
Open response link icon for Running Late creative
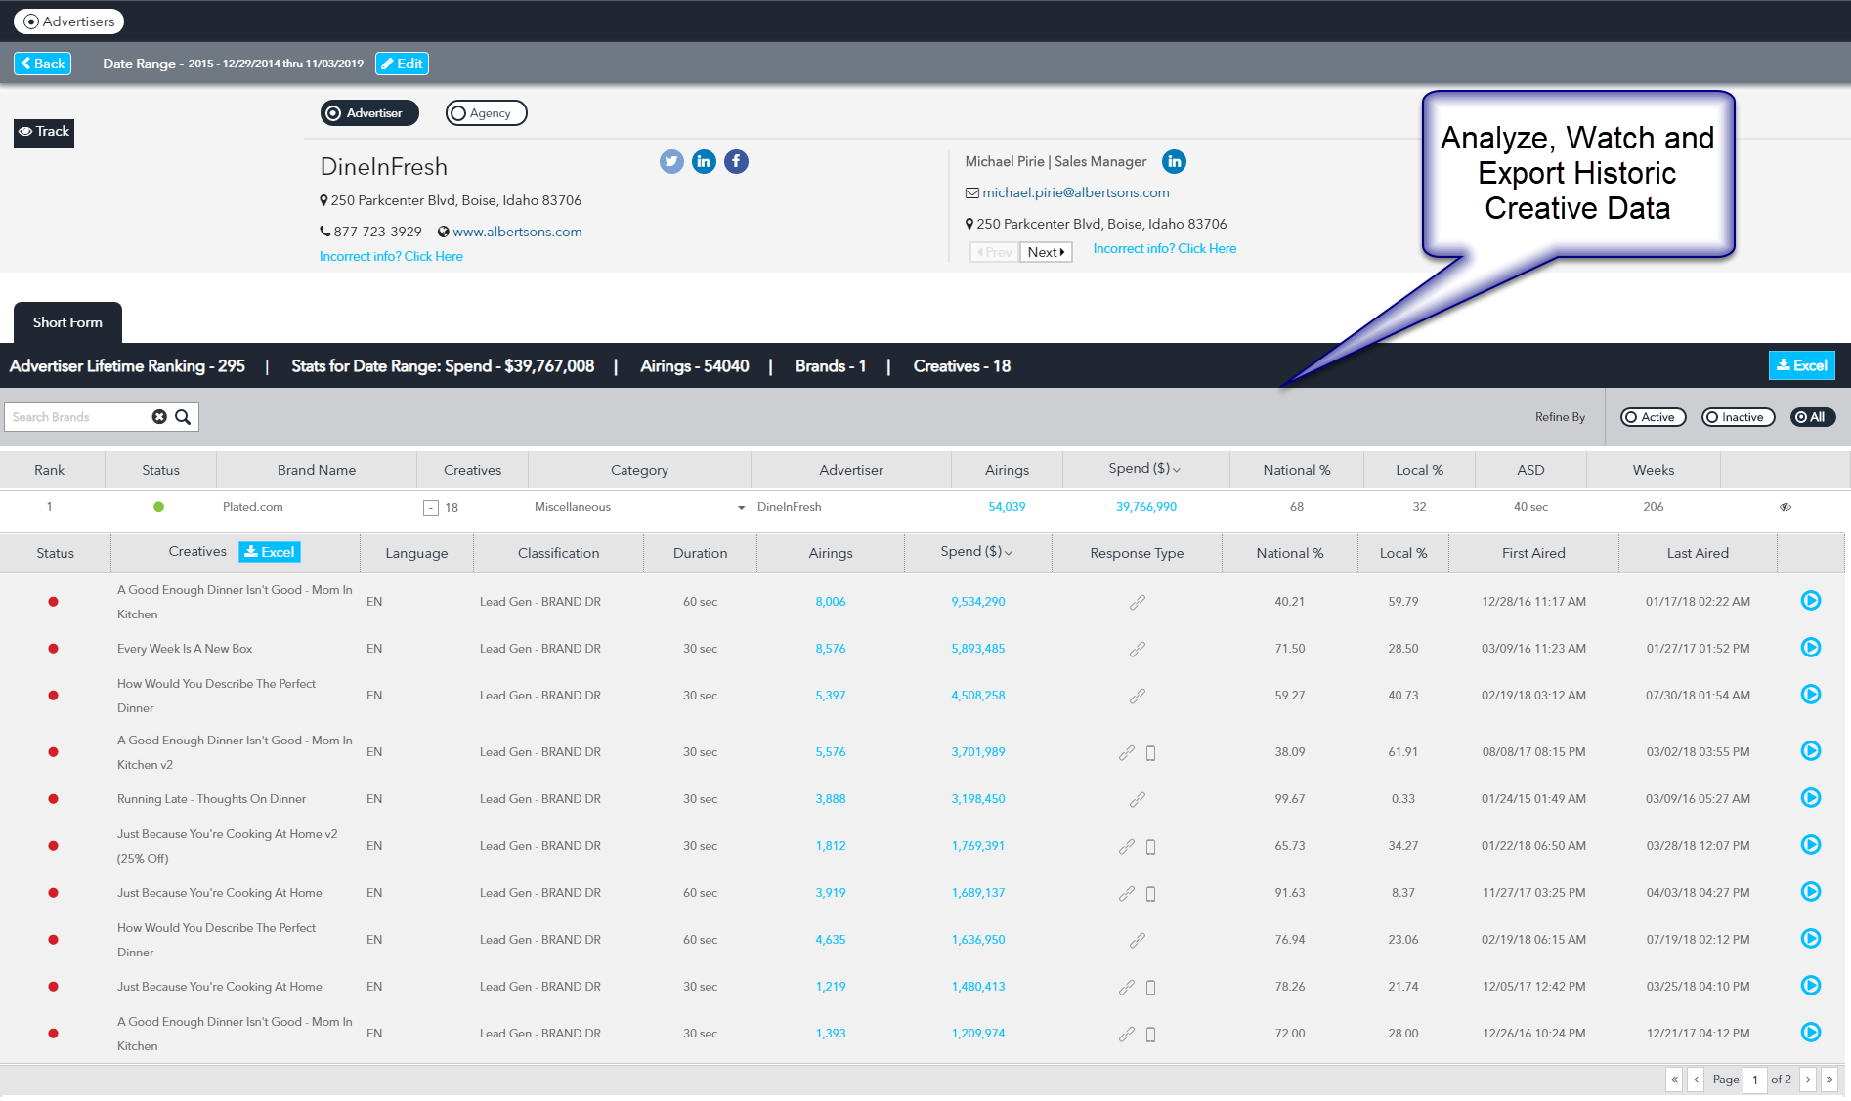pos(1138,800)
